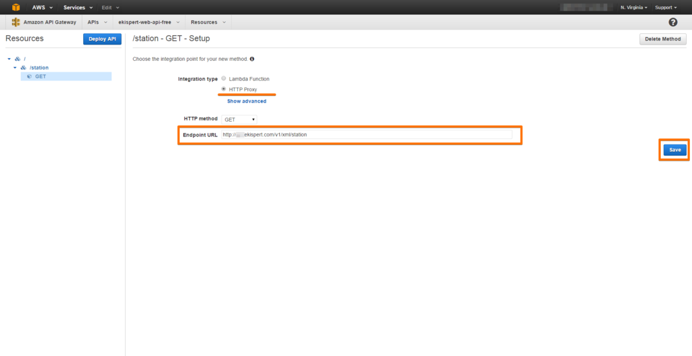Open the help question mark icon
The image size is (692, 356).
coord(673,22)
